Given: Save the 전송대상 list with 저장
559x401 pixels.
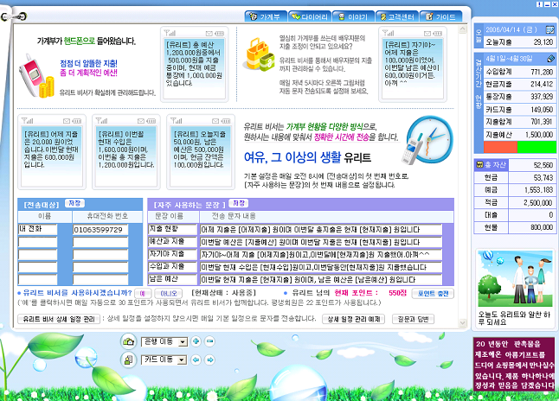Looking at the screenshot, I should (x=74, y=203).
